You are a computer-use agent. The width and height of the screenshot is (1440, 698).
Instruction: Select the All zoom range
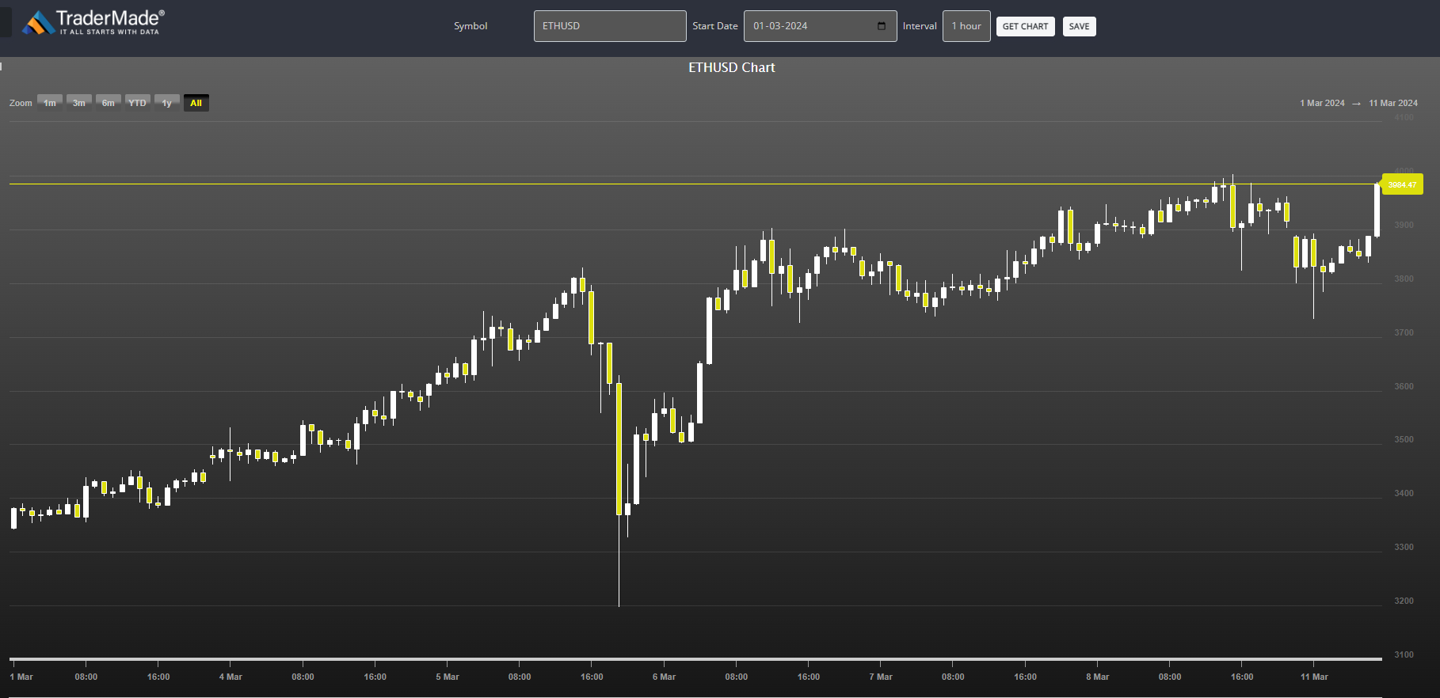click(196, 103)
